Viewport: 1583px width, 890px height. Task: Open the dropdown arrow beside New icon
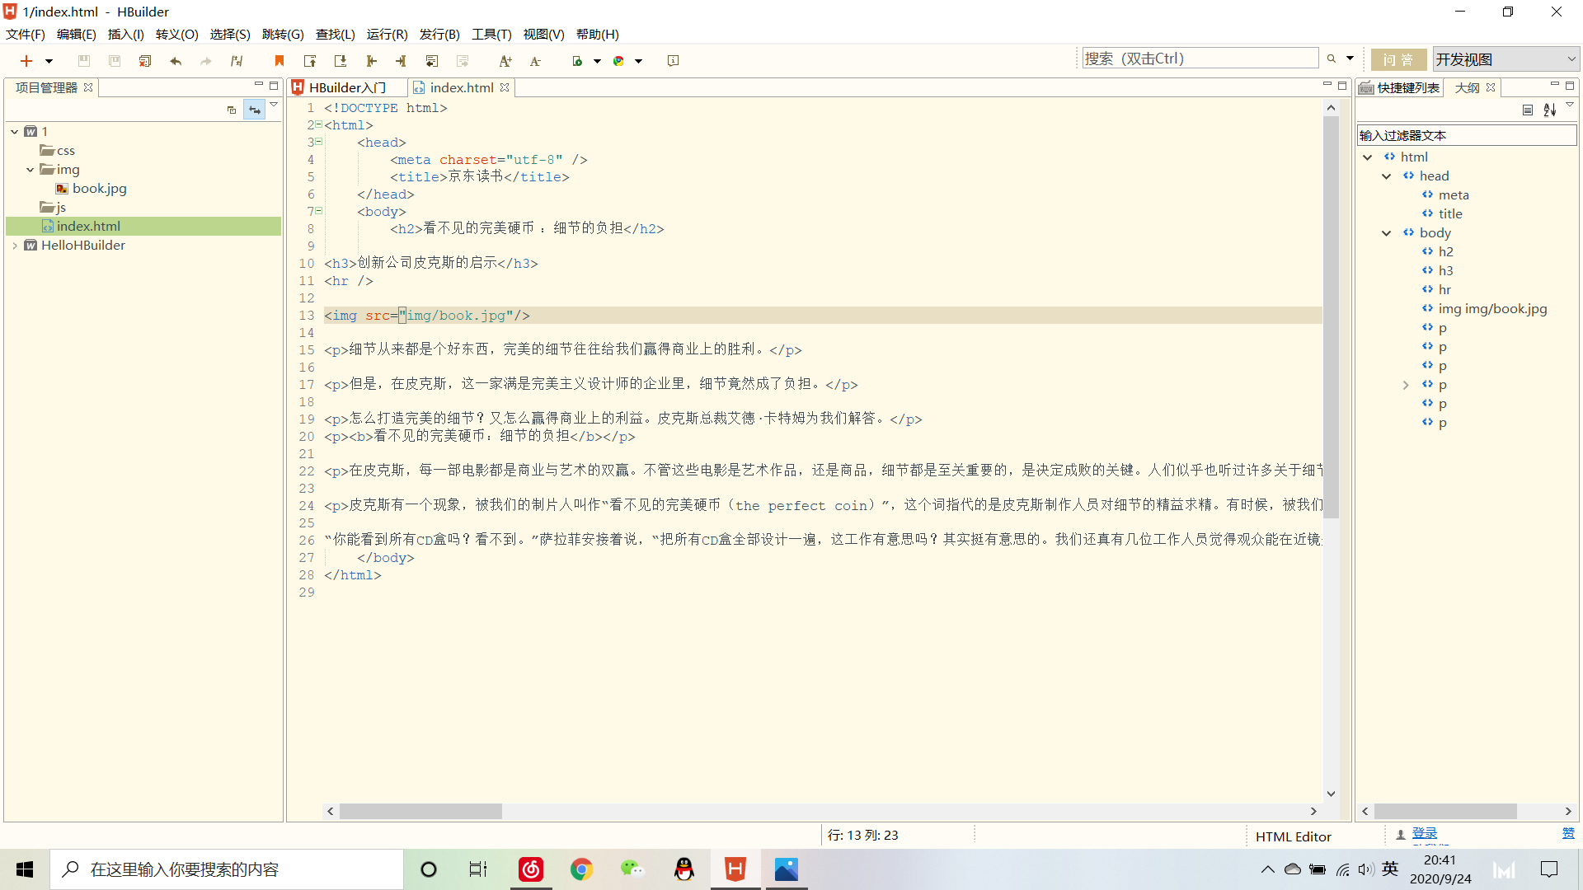tap(49, 61)
